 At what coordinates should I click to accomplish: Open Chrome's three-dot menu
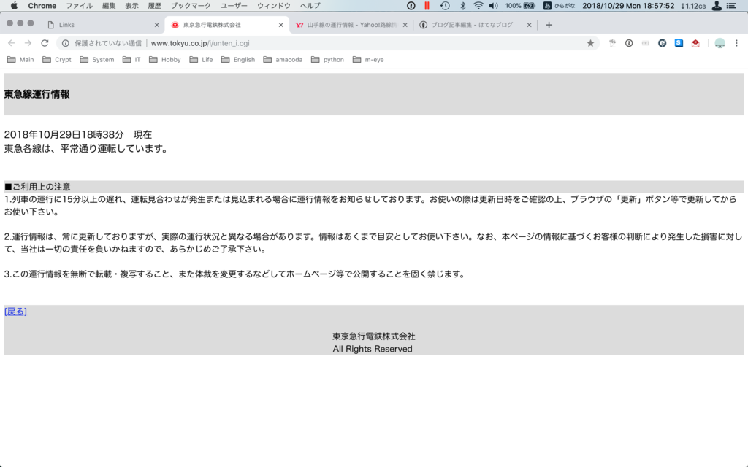[x=736, y=43]
